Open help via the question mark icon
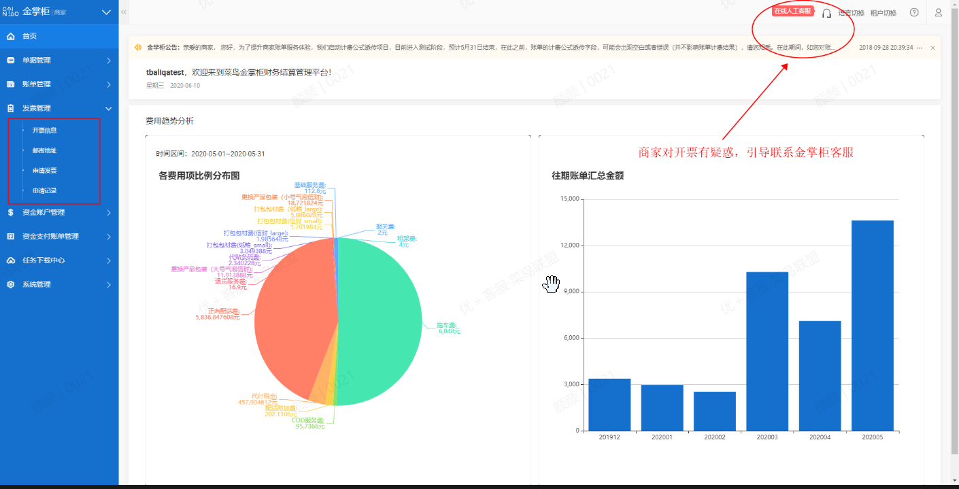The image size is (959, 489). click(914, 12)
